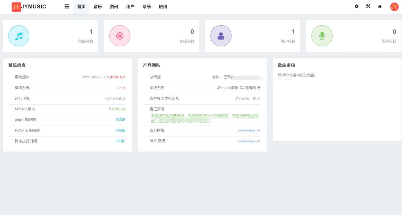
Task: Select the Linux operating system value
Action: pyautogui.click(x=121, y=88)
